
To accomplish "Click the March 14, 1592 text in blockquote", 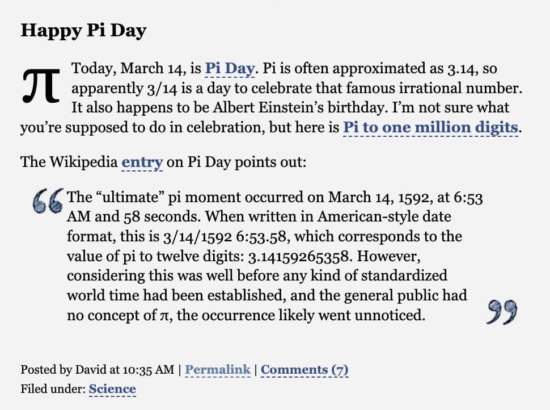I will click(x=378, y=198).
